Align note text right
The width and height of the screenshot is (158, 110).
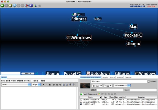[x=60, y=85]
